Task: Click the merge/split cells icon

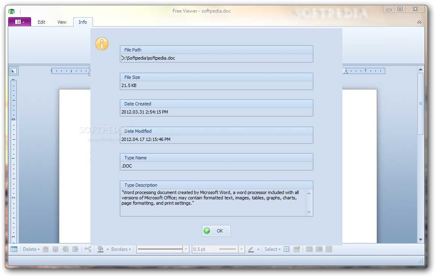Action: pos(88,249)
